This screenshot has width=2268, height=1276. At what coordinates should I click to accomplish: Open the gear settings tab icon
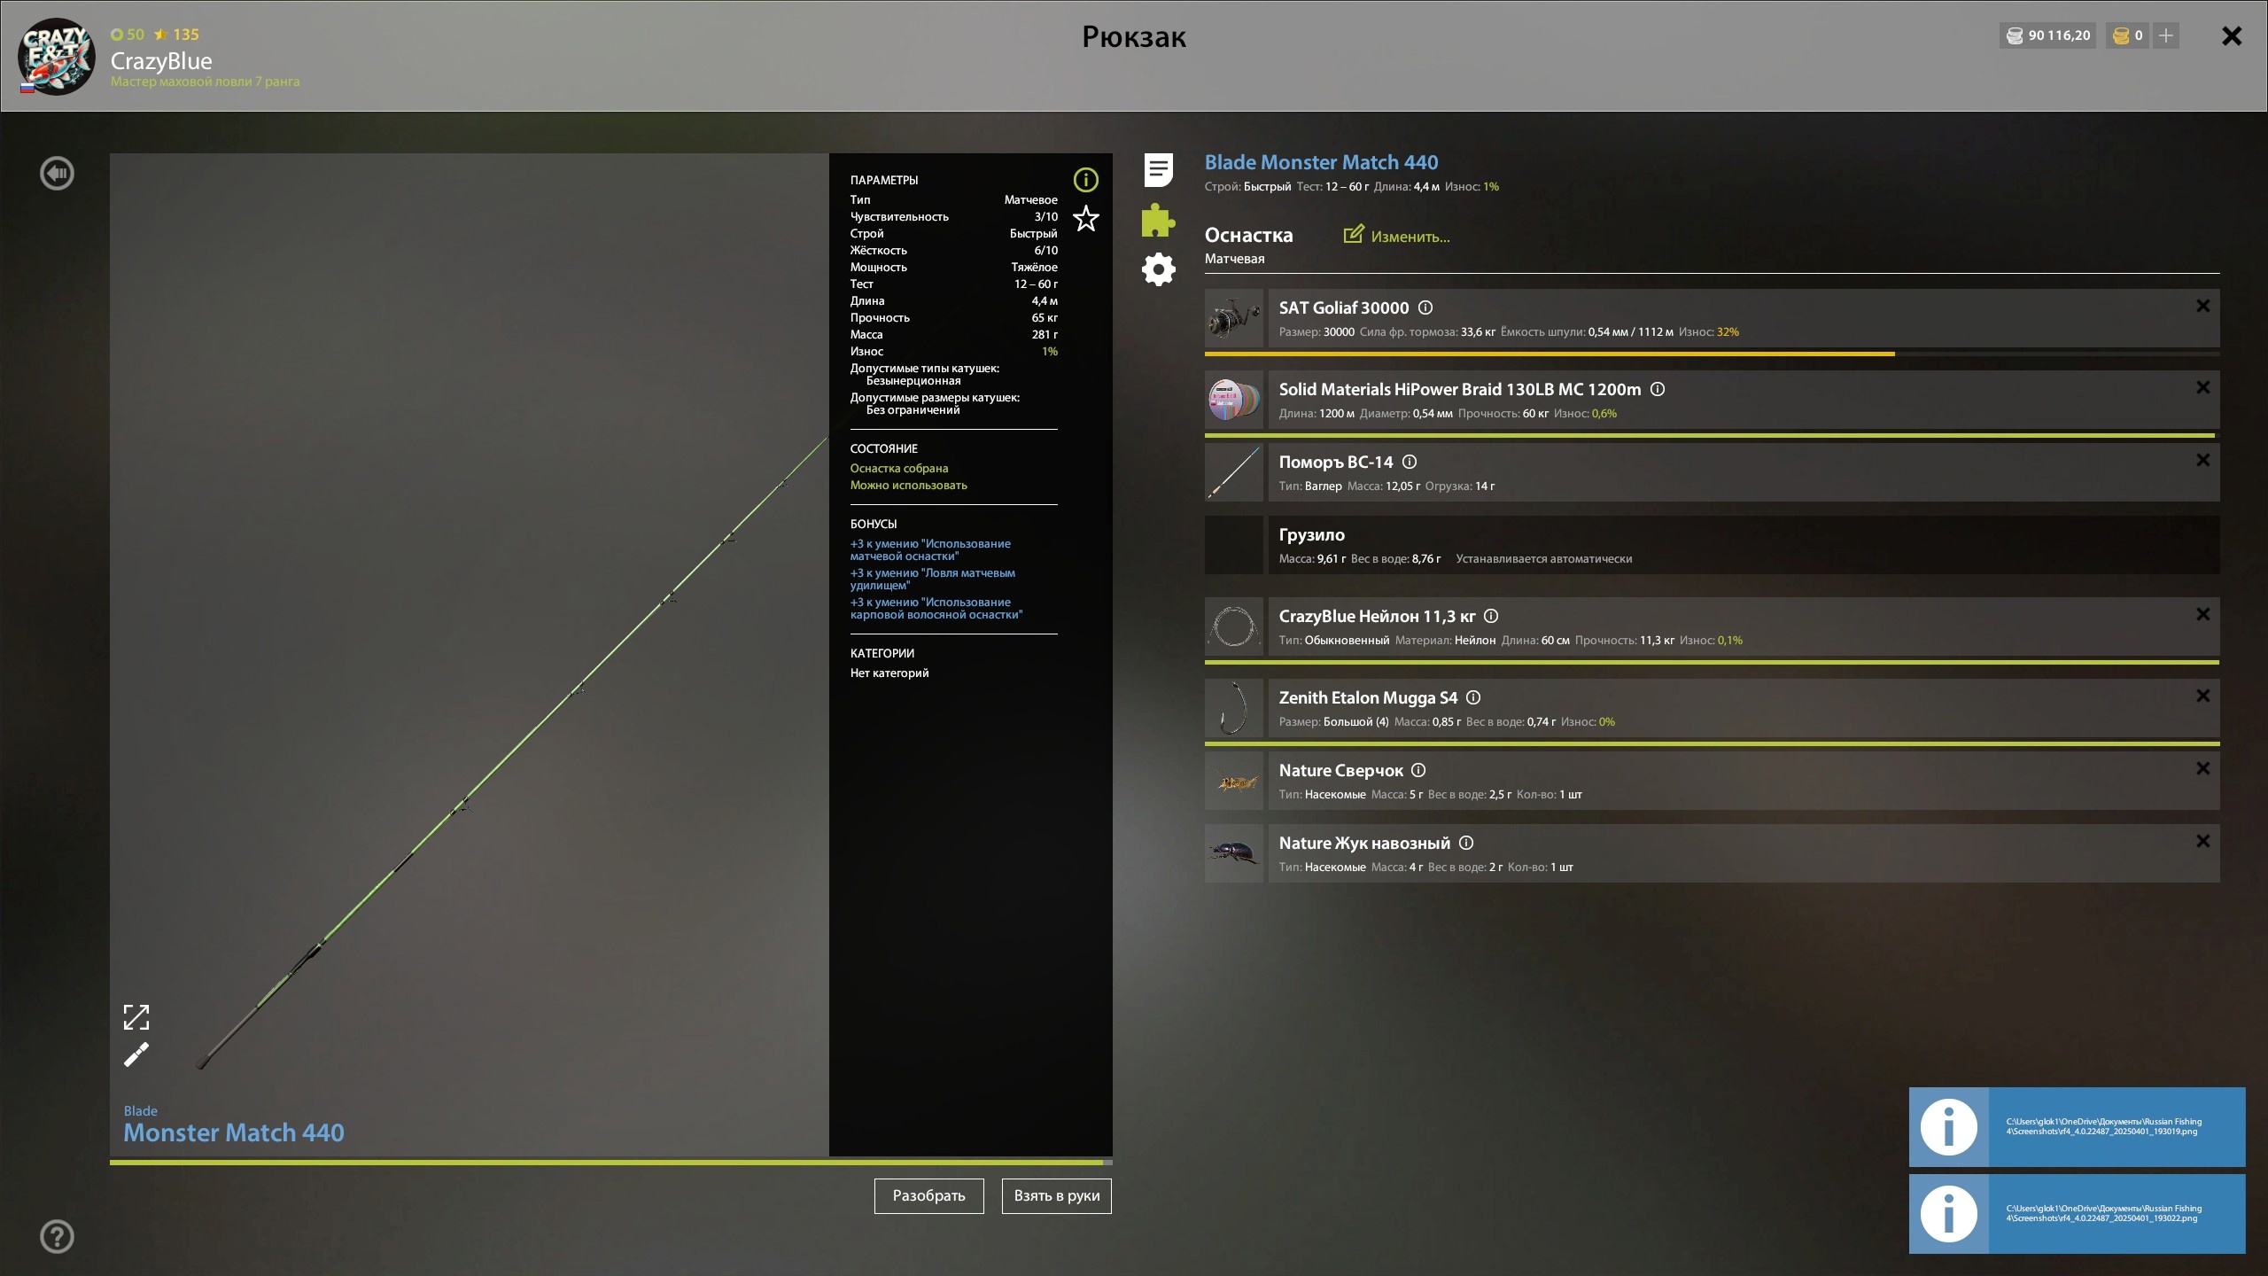pos(1159,269)
